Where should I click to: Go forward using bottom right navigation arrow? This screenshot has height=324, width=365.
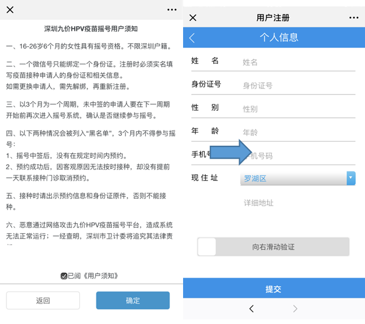click(x=295, y=308)
